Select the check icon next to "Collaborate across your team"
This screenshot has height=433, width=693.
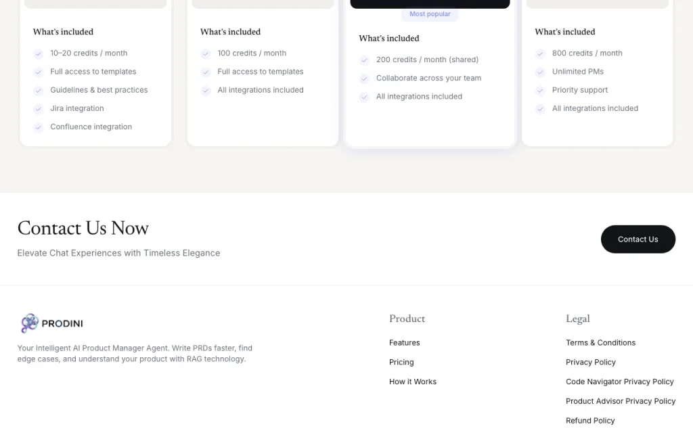coord(364,78)
